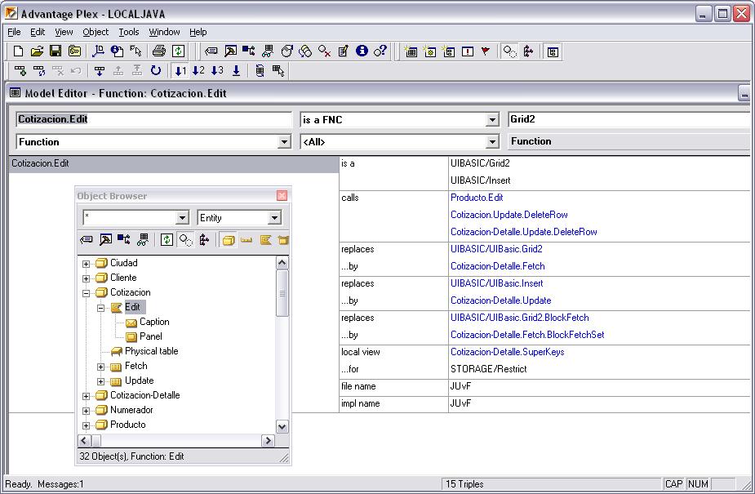
Task: Click the Cotizacion.Edit source object field
Action: click(x=153, y=119)
